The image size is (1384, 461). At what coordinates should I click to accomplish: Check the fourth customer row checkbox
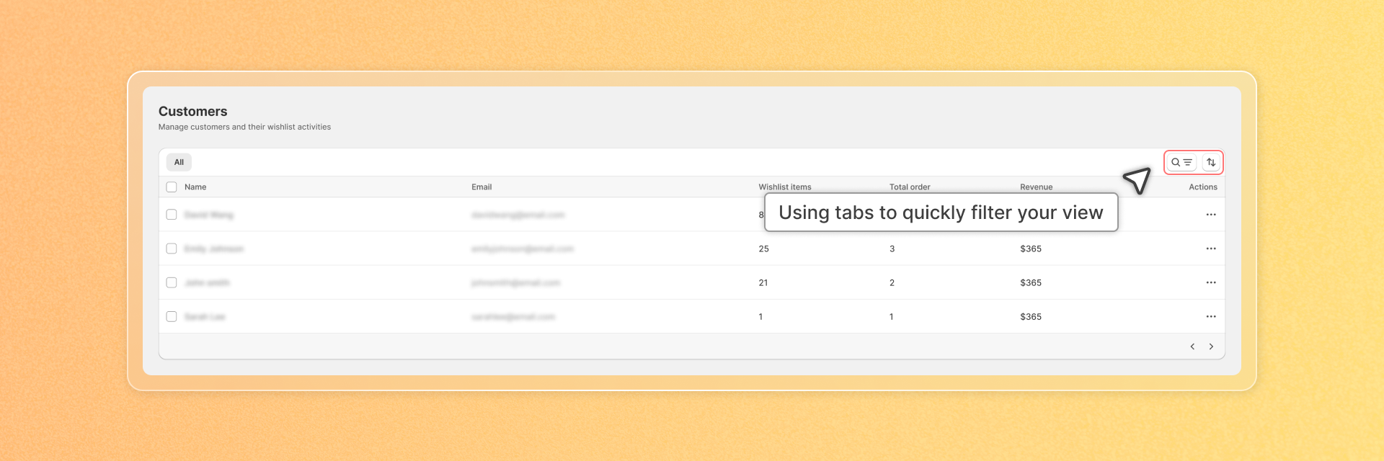[172, 316]
